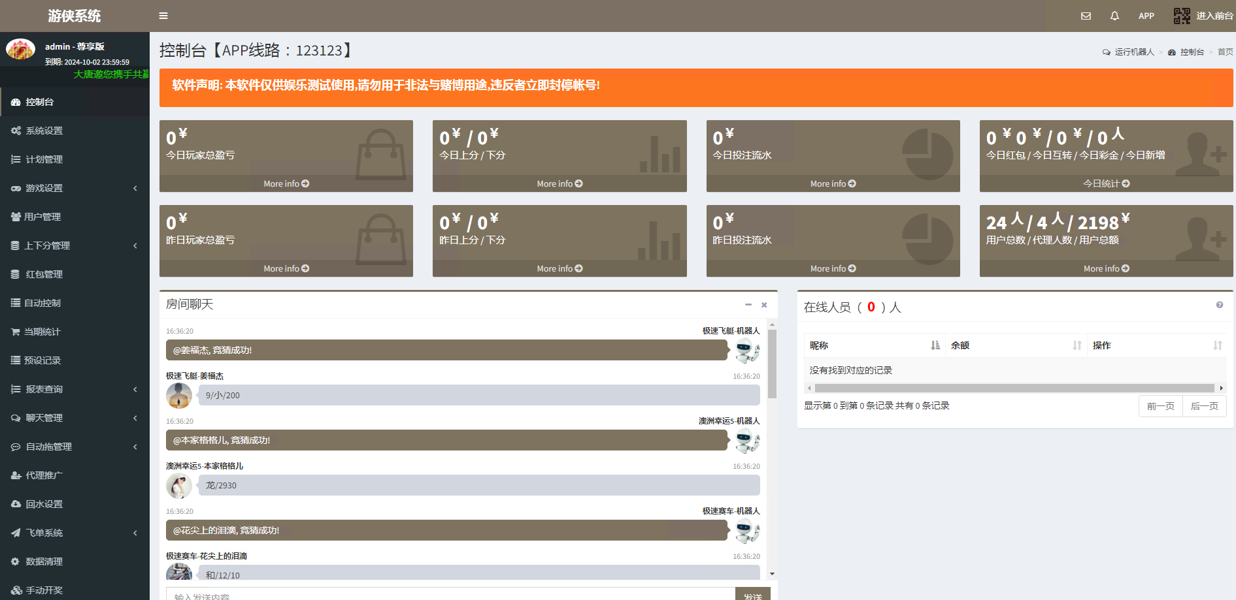Open 用户管理 in the sidebar
Screen dimensions: 1236x600
pyautogui.click(x=42, y=217)
